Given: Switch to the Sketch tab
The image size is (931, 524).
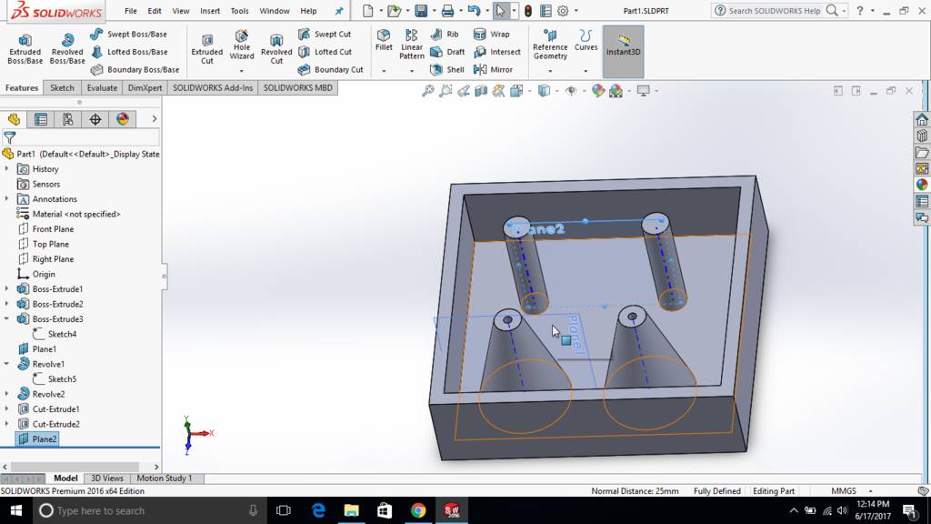Looking at the screenshot, I should (62, 88).
